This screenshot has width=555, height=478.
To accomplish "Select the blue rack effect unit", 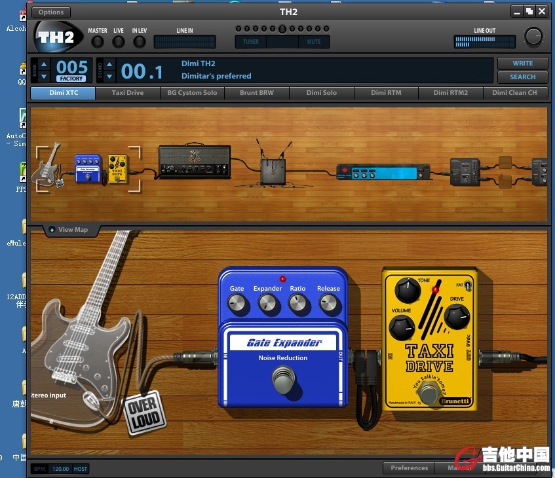I will point(385,172).
